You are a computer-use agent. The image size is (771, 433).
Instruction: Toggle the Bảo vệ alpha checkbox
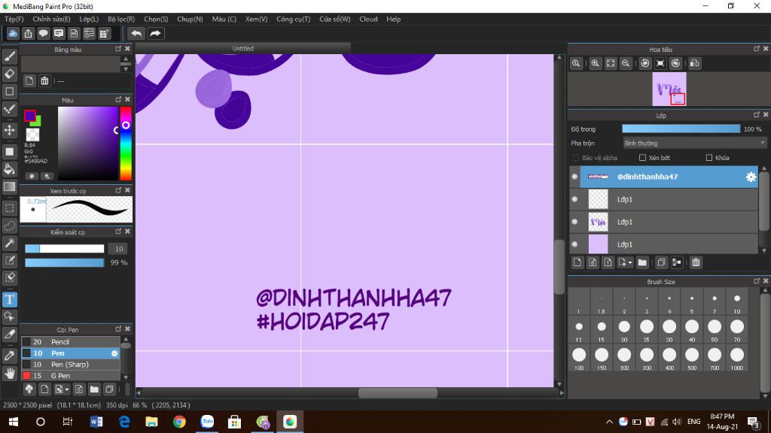point(576,158)
